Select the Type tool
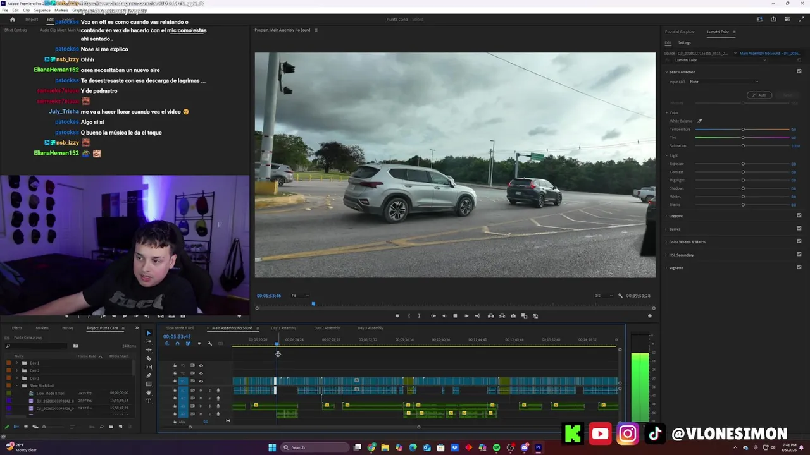Image resolution: width=810 pixels, height=455 pixels. click(x=149, y=401)
